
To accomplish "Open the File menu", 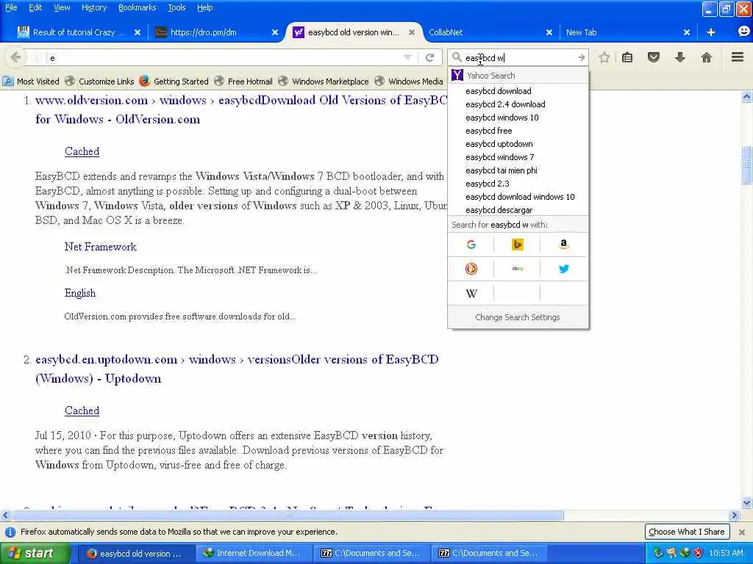I will click(10, 7).
